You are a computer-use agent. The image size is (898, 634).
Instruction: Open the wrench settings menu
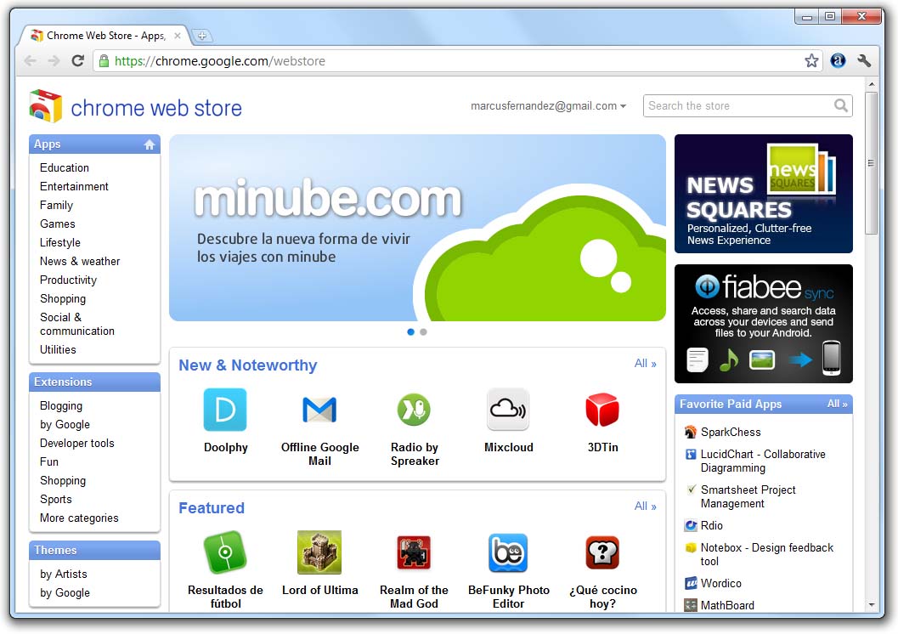[864, 60]
